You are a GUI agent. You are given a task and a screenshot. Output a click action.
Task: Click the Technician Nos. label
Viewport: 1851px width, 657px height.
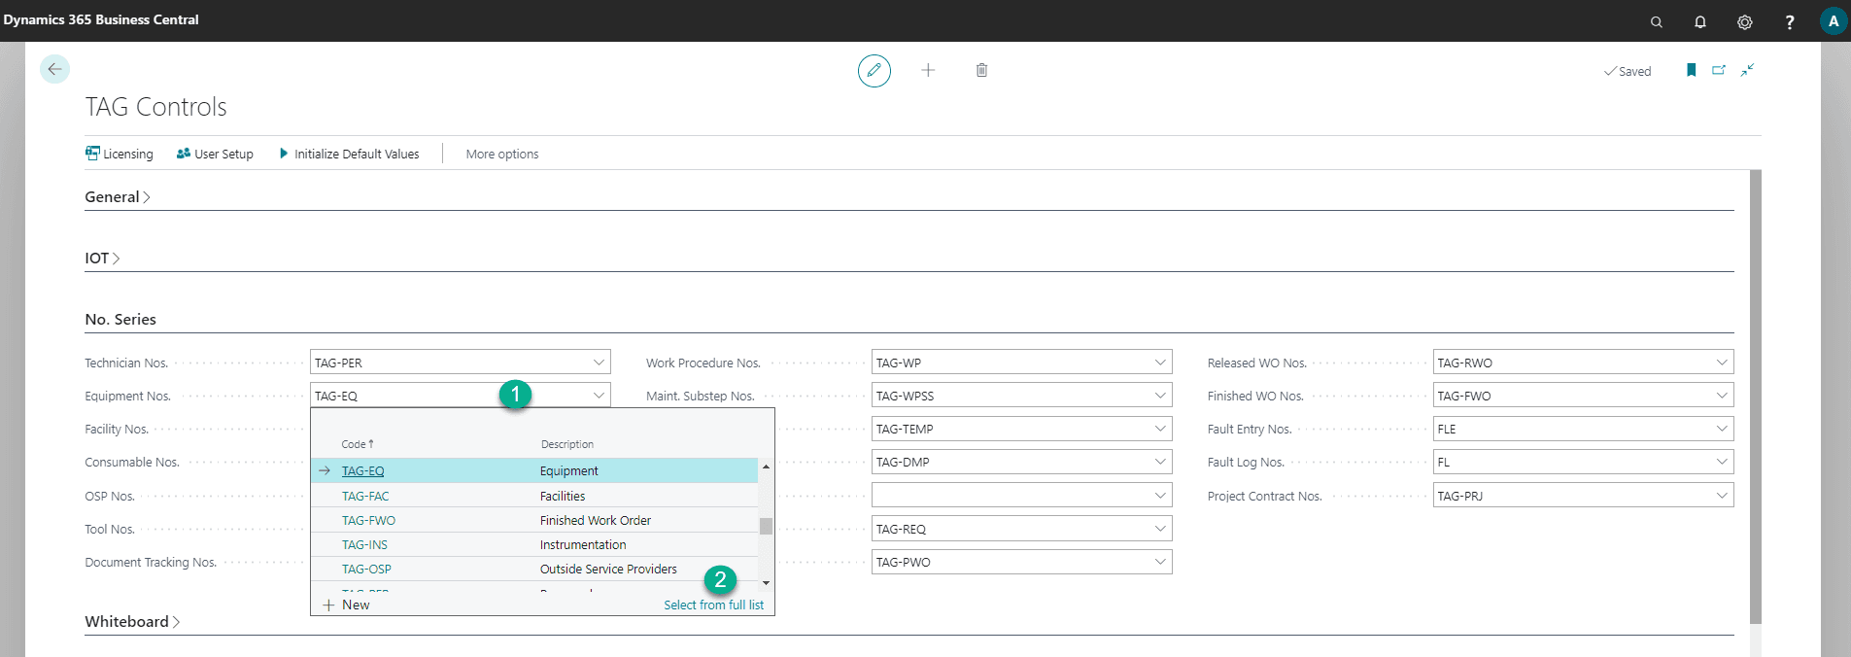tap(126, 363)
